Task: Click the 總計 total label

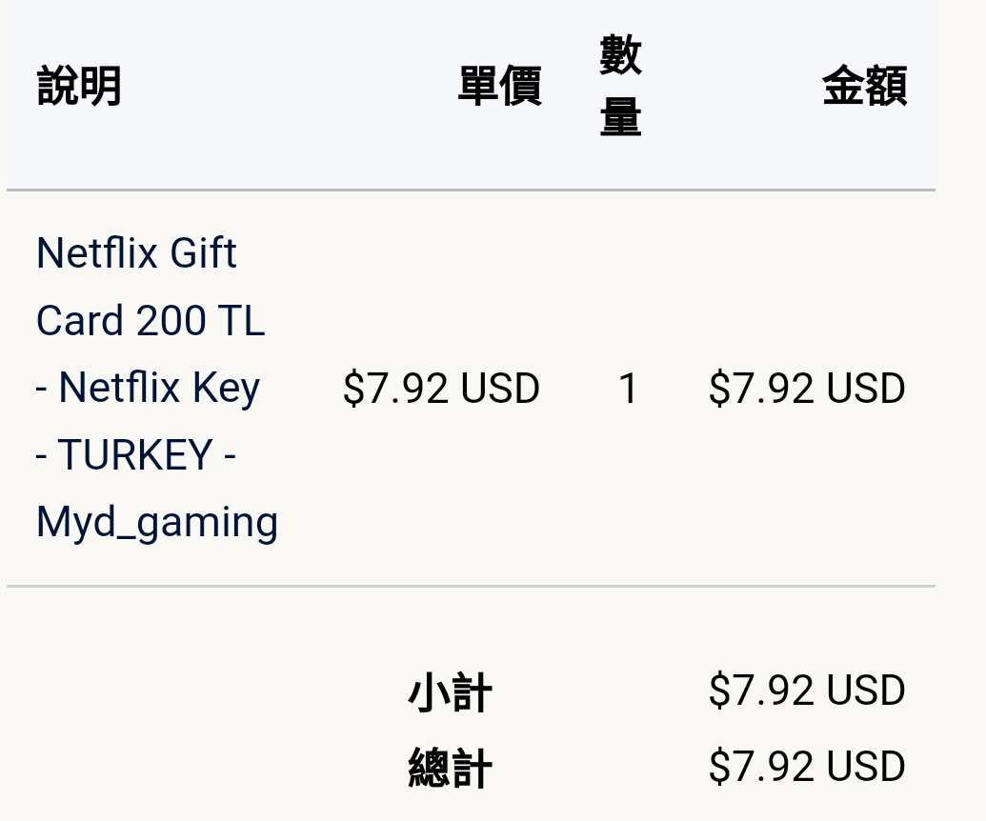Action: pyautogui.click(x=450, y=769)
